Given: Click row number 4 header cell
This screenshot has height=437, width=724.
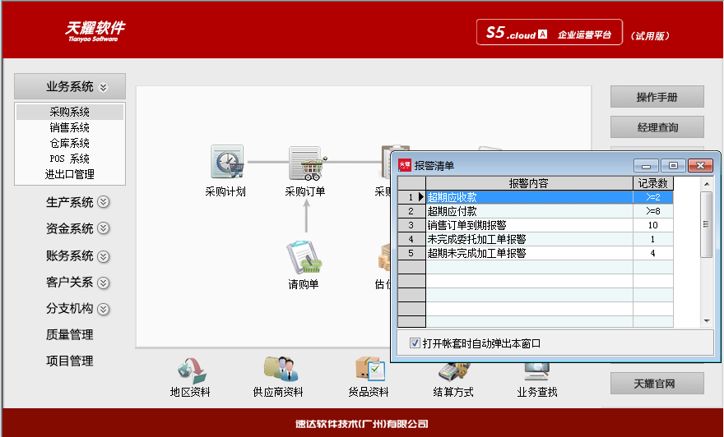Looking at the screenshot, I should (411, 239).
